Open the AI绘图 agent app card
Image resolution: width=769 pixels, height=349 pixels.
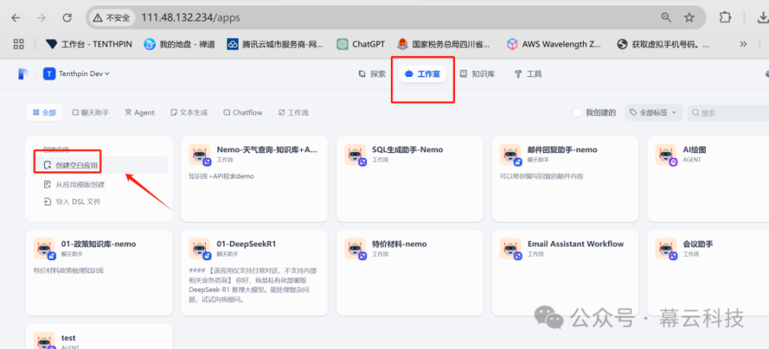point(708,179)
